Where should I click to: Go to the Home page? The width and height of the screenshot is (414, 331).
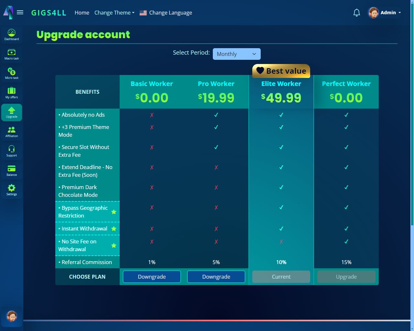pyautogui.click(x=82, y=13)
